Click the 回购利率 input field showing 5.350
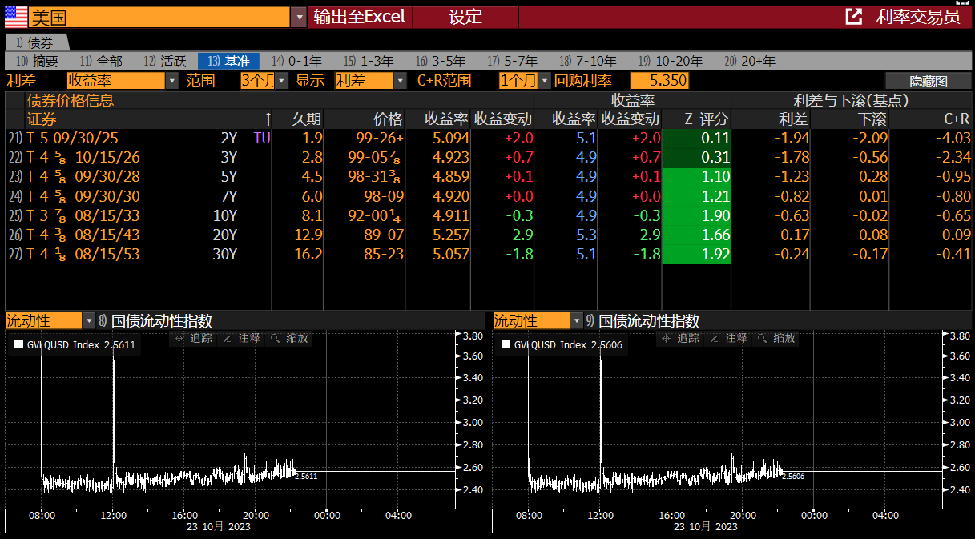Image resolution: width=975 pixels, height=539 pixels. point(659,81)
